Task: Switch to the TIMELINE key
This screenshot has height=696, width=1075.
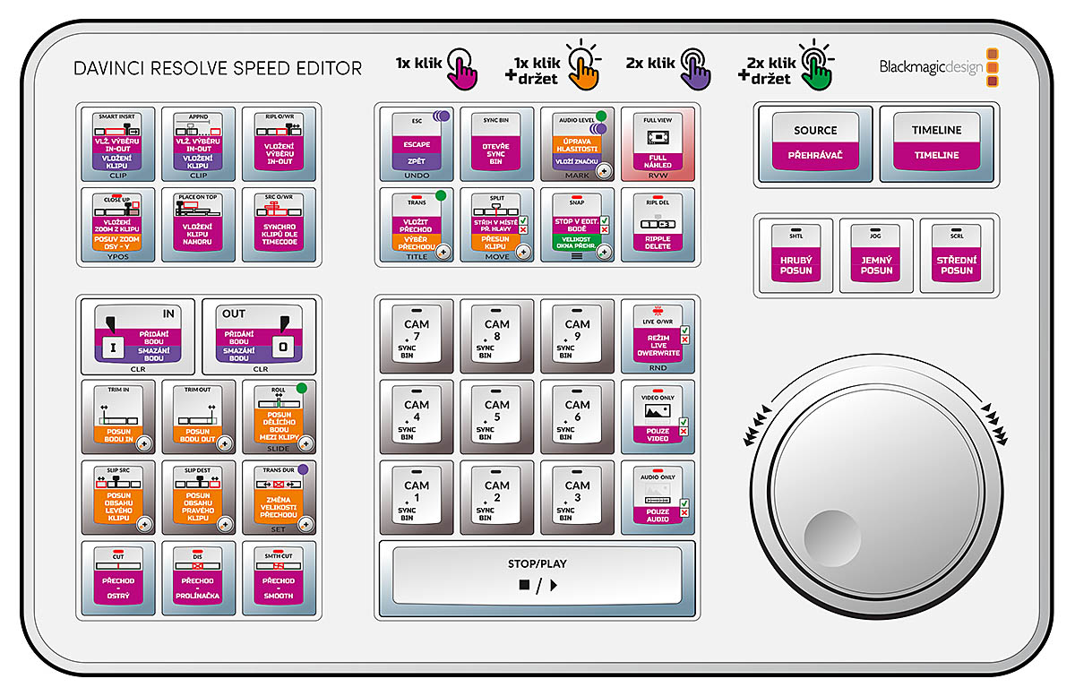Action: point(937,145)
